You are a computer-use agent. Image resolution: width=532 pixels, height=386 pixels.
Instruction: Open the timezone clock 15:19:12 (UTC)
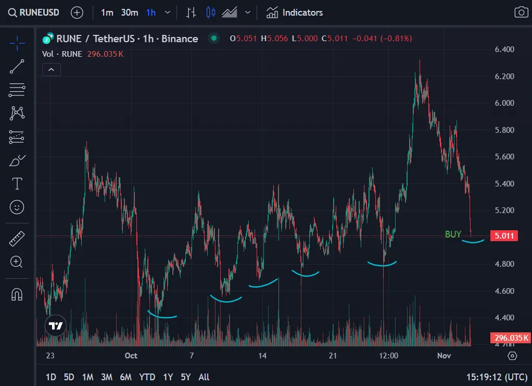tap(497, 377)
